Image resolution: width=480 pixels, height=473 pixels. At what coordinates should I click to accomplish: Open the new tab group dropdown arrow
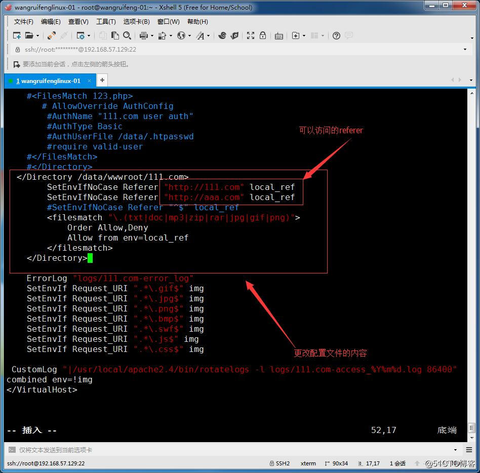[x=304, y=36]
